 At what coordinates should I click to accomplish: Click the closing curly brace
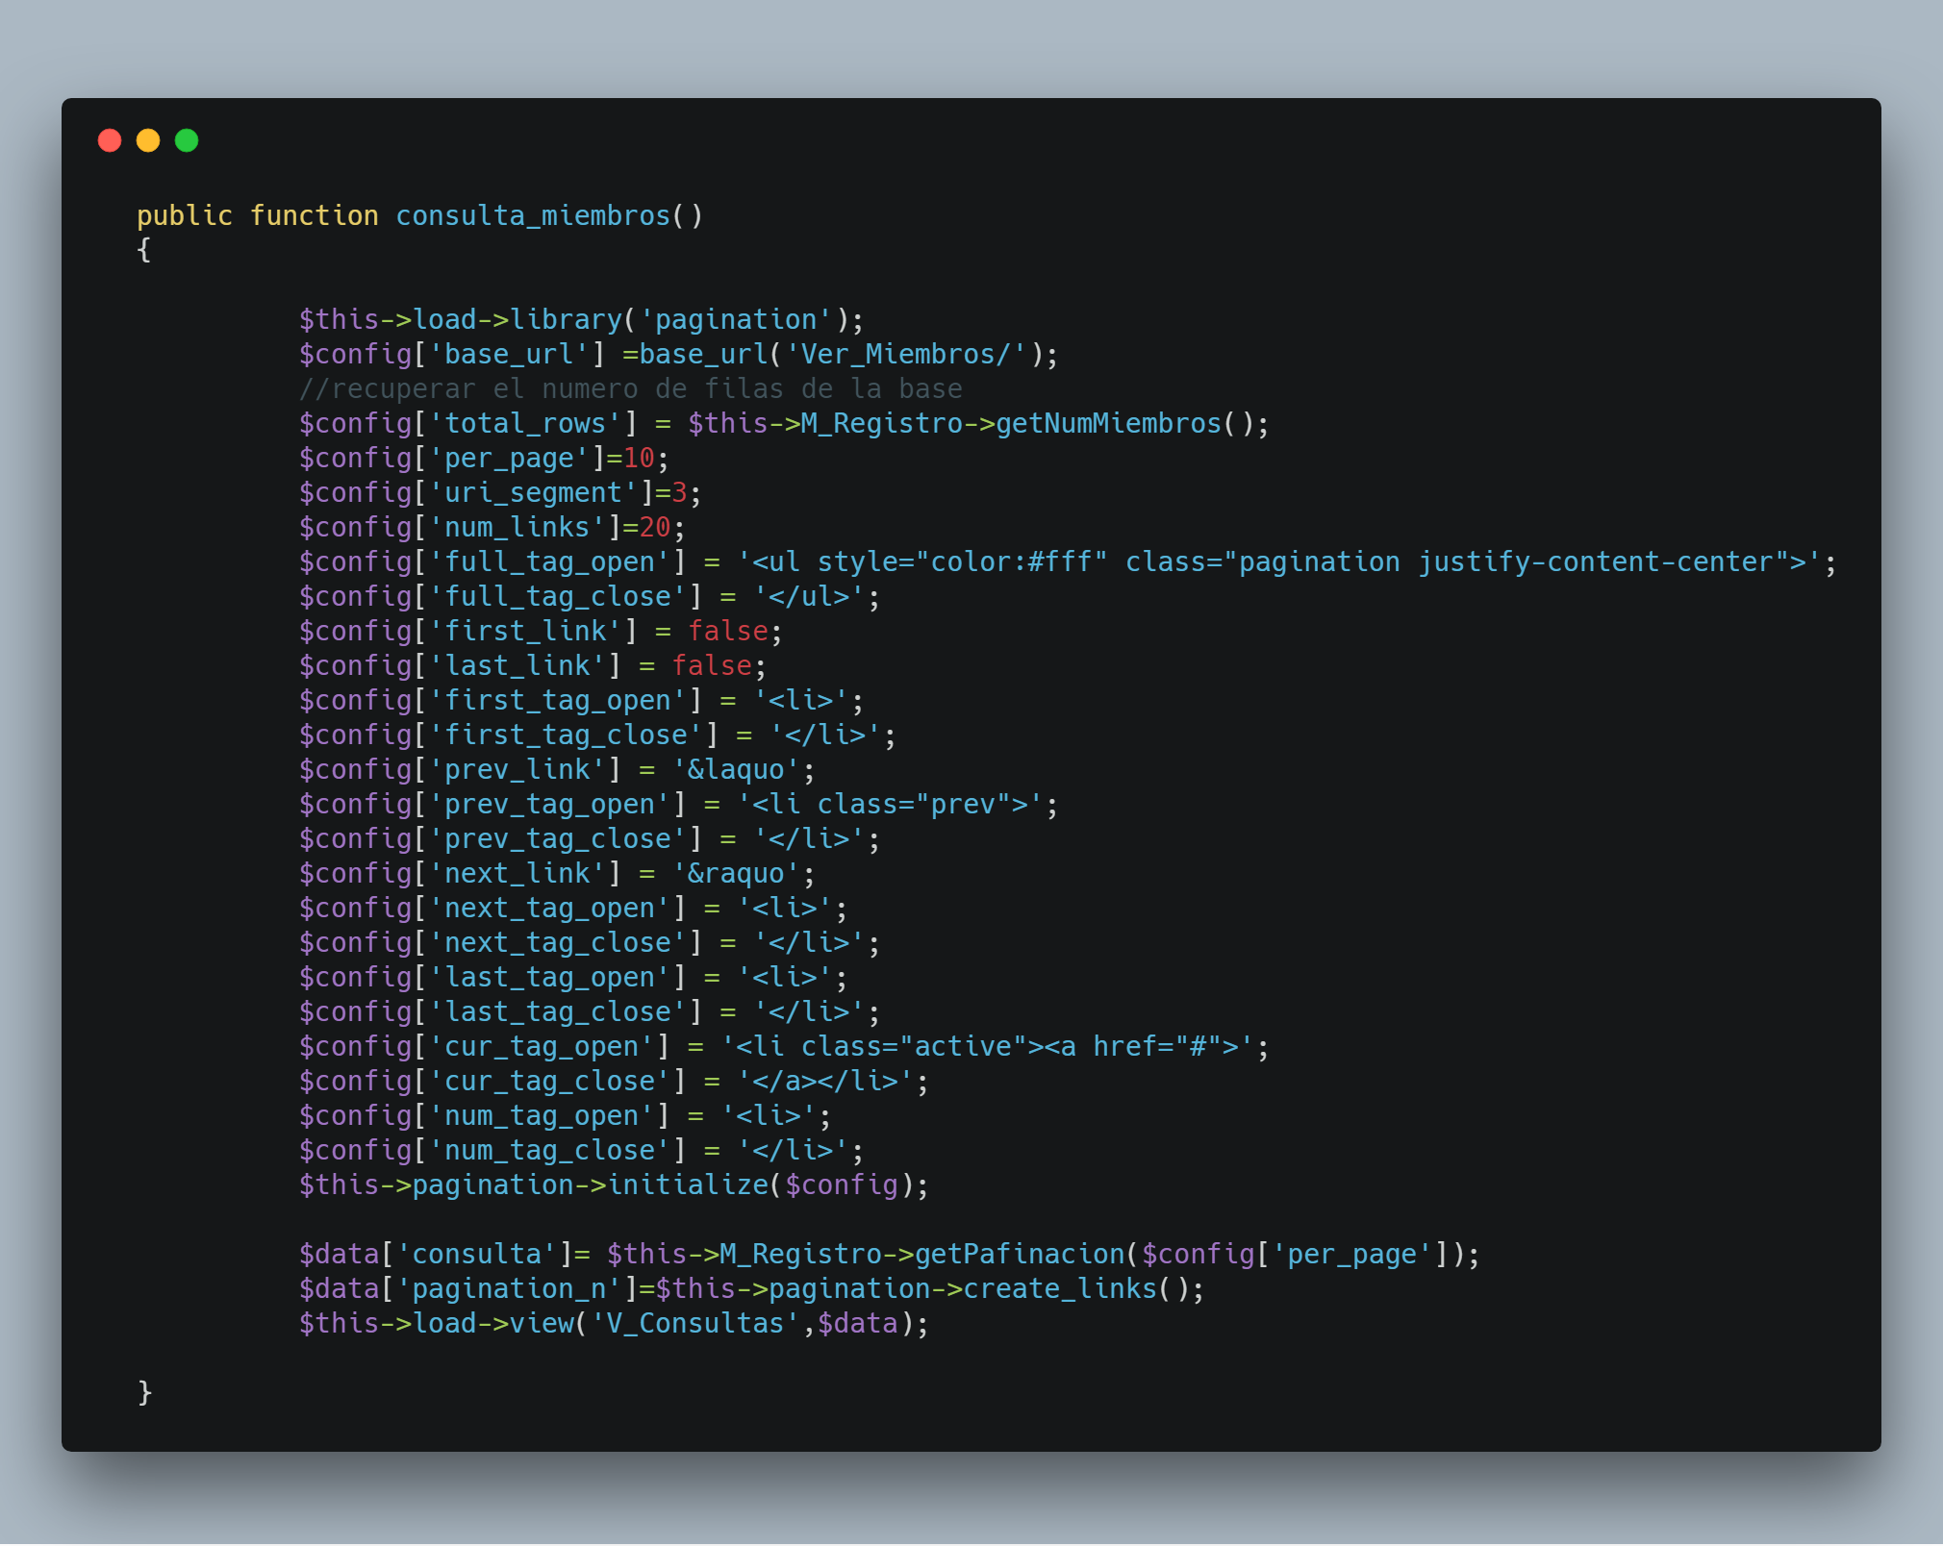tap(144, 1392)
